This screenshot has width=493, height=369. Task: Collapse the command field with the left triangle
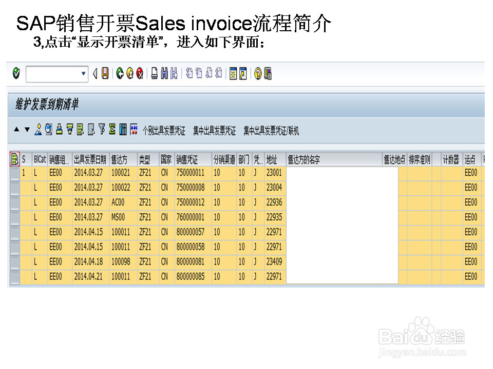(95, 74)
